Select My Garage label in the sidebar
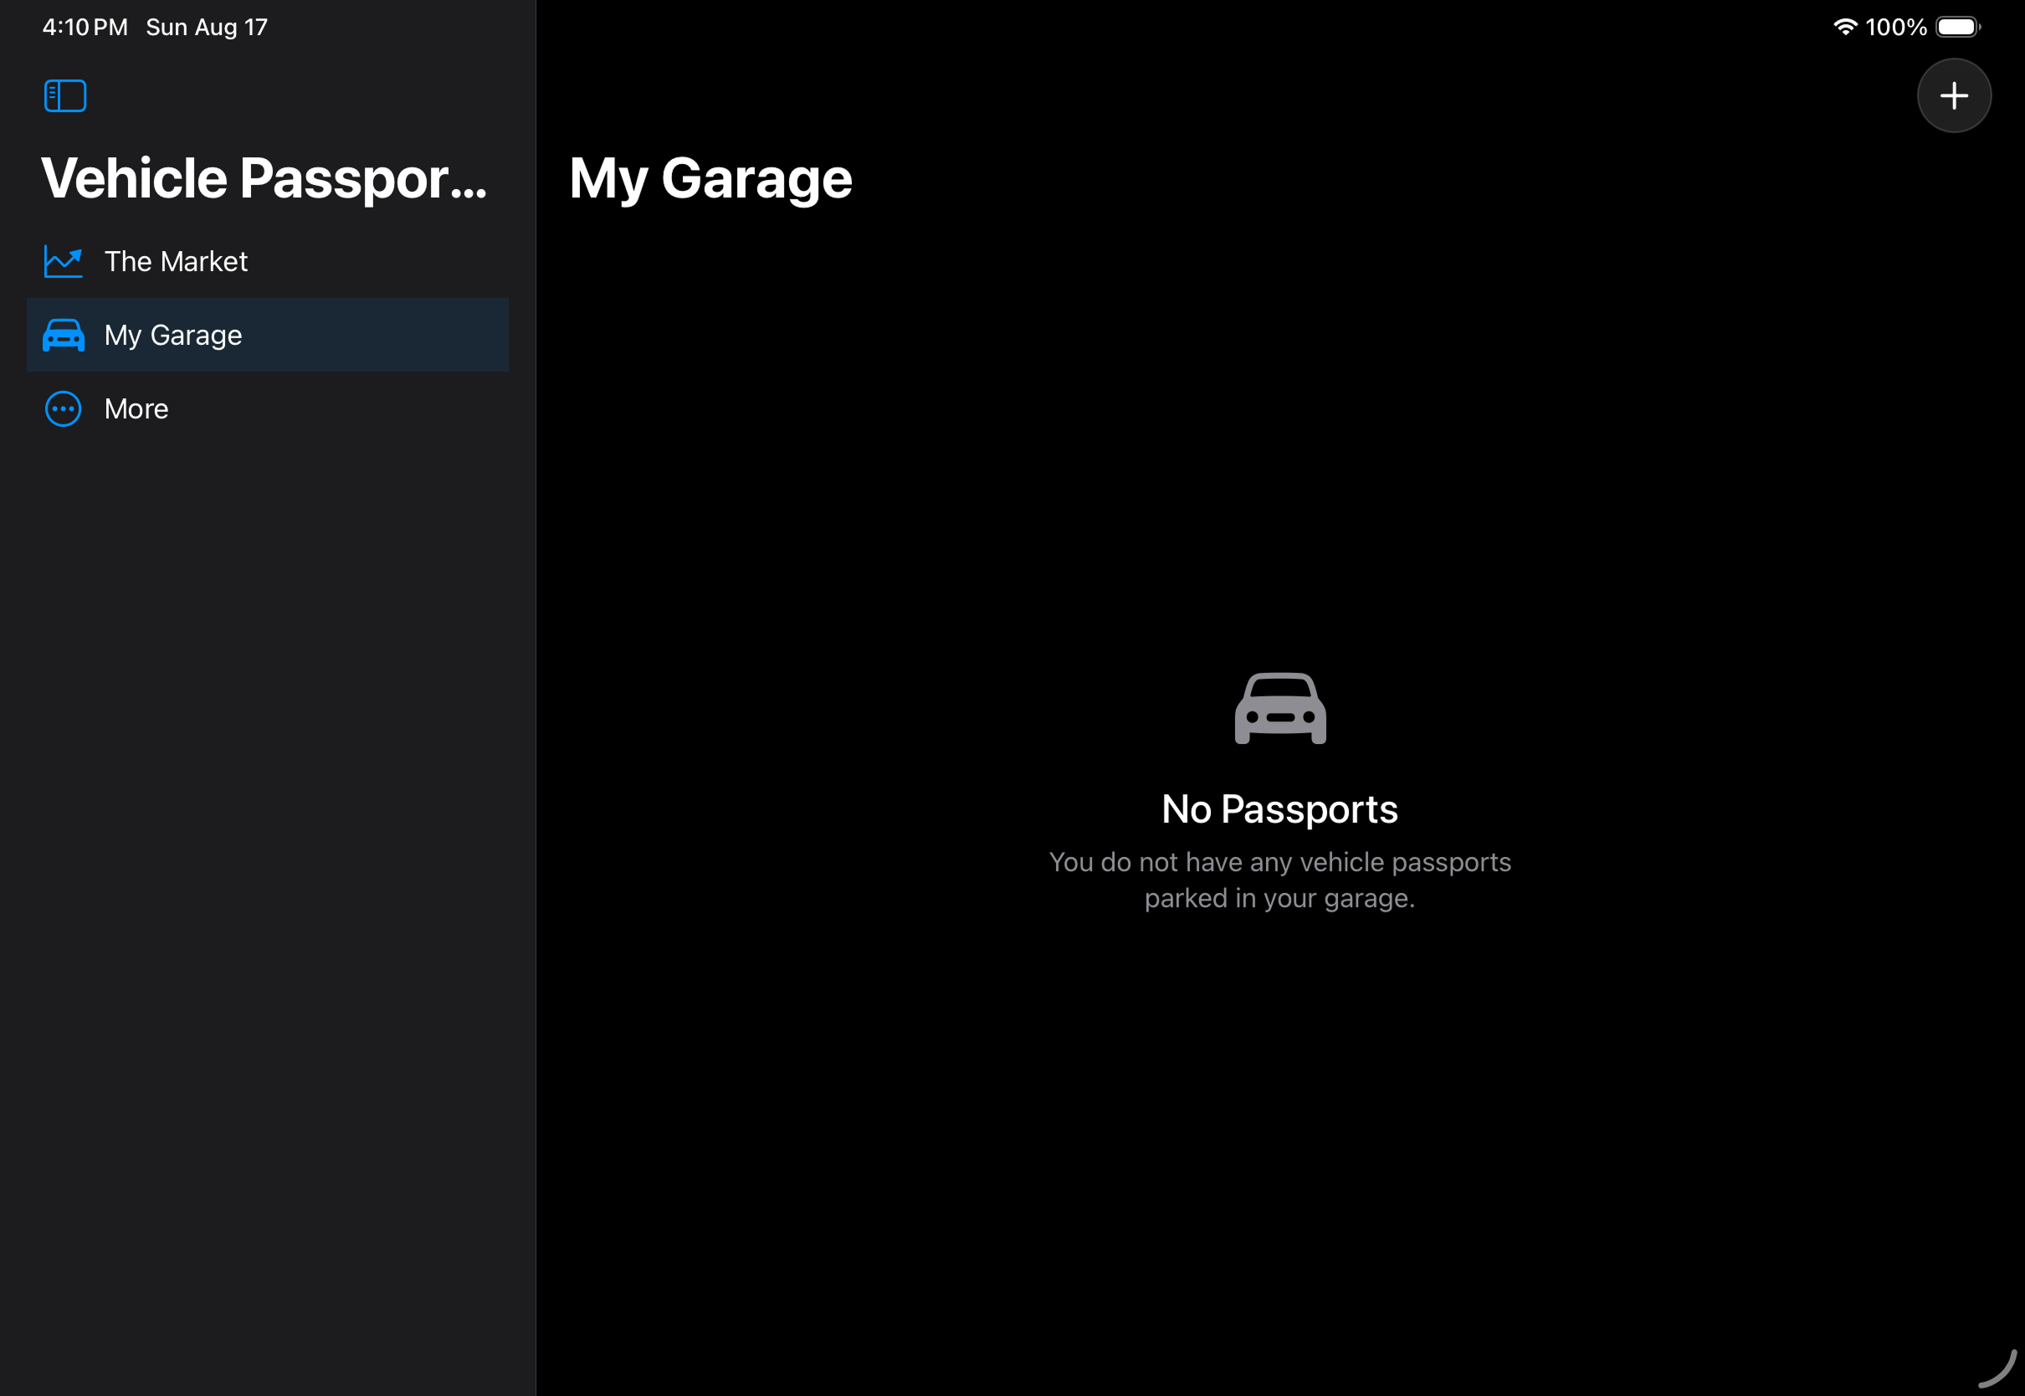This screenshot has height=1396, width=2025. [x=173, y=335]
